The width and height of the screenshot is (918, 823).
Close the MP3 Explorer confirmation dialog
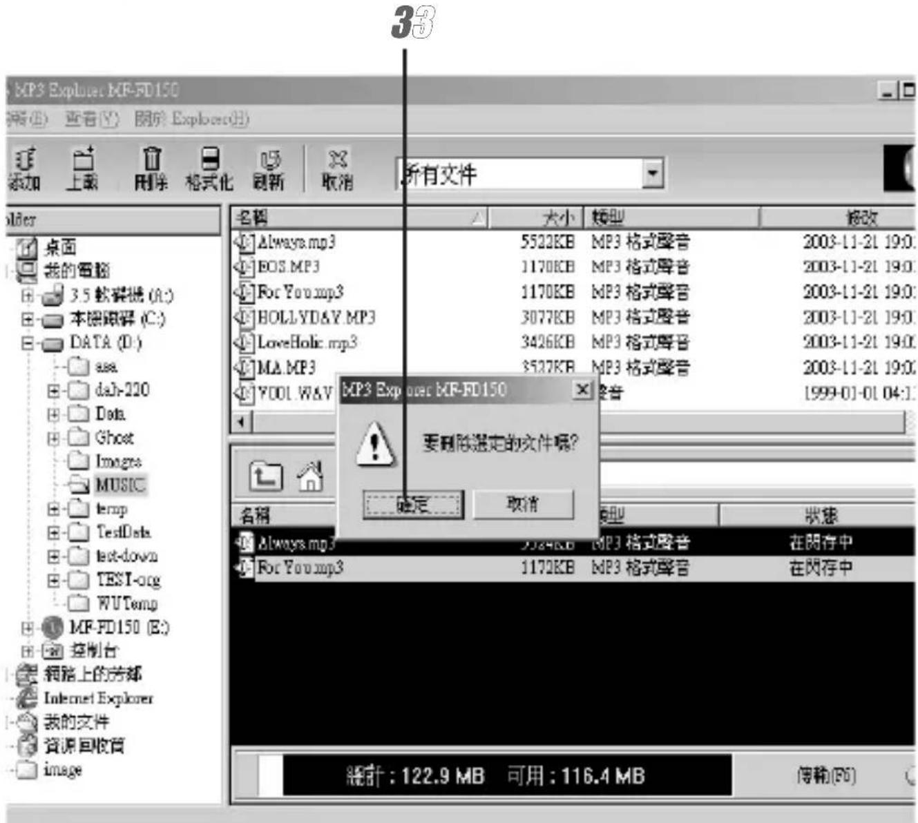(x=583, y=390)
